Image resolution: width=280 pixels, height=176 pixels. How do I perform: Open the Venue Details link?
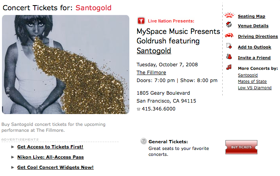[253, 26]
